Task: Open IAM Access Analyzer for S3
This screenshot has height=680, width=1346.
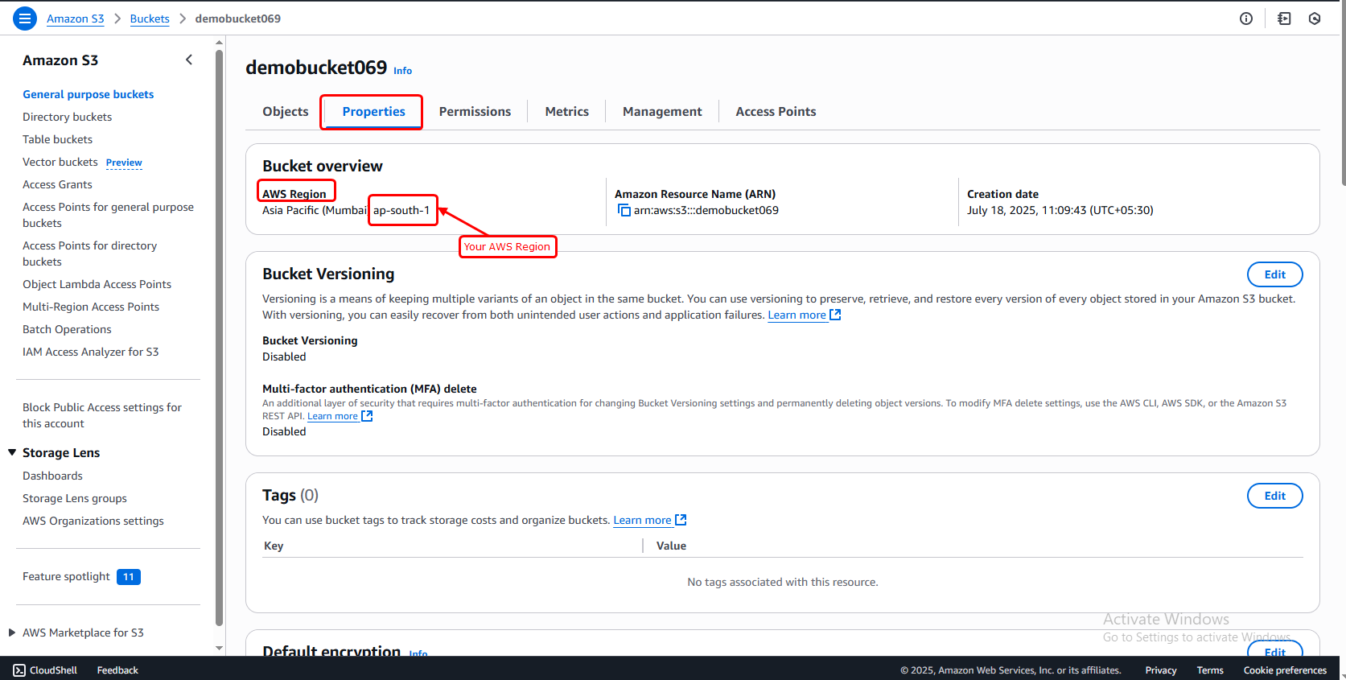Action: pyautogui.click(x=90, y=352)
